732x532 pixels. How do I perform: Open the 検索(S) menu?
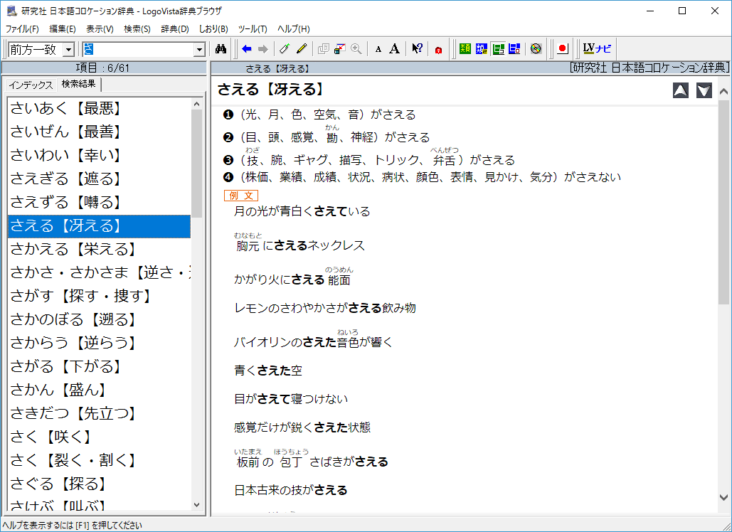point(137,29)
